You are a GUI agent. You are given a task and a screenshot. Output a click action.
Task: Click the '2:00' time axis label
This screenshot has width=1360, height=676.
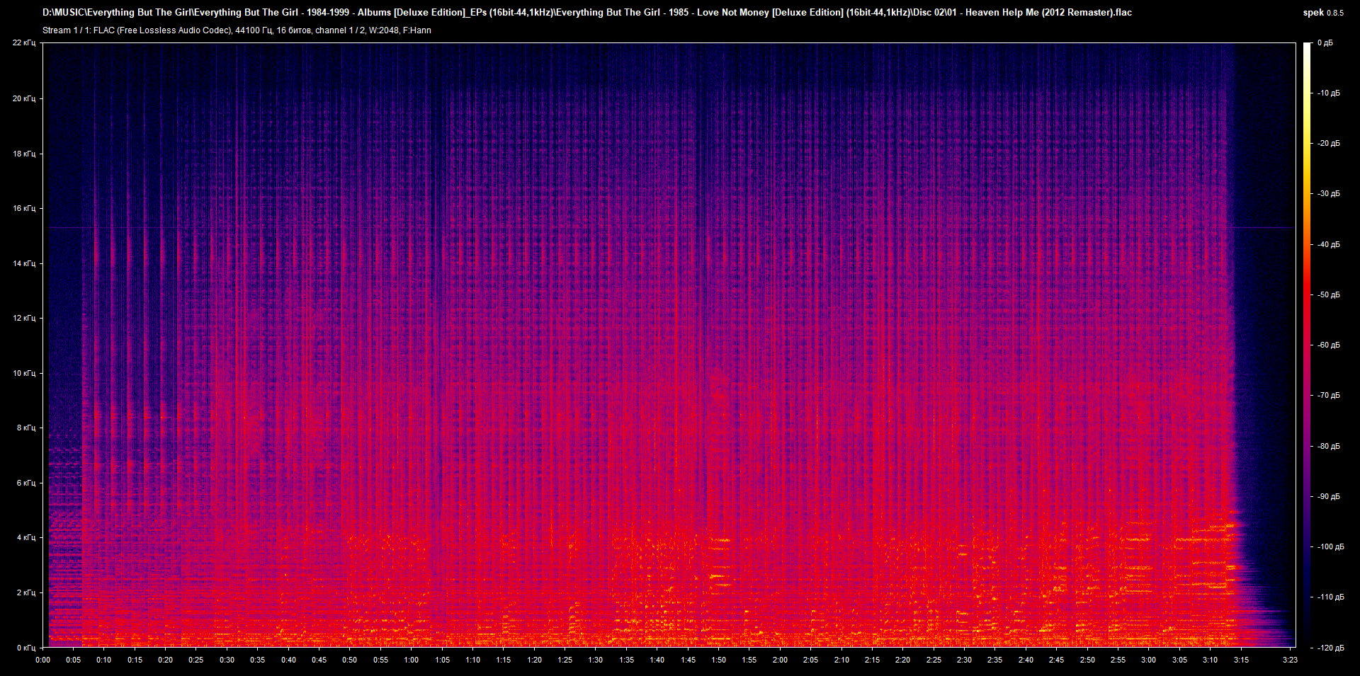(x=780, y=660)
